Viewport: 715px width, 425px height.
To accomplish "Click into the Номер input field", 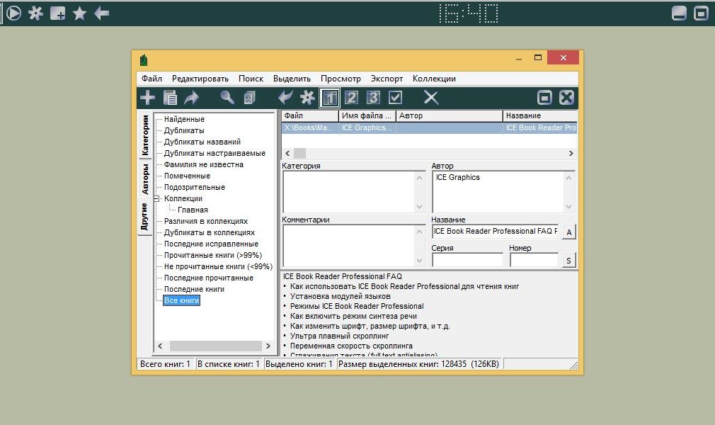I will click(534, 260).
